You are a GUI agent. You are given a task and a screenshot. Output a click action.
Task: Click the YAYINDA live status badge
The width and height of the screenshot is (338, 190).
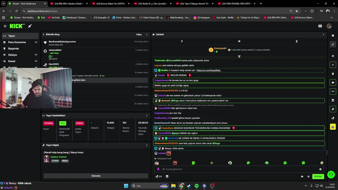(49, 123)
